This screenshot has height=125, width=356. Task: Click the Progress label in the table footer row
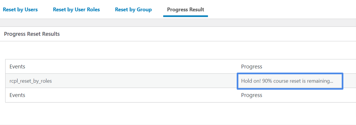[252, 95]
